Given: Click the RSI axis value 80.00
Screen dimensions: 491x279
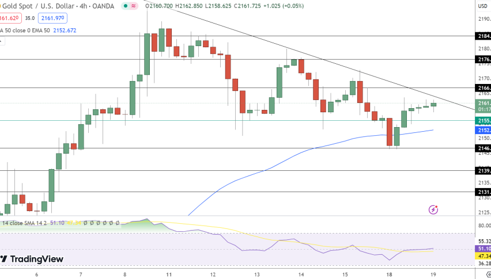Looking at the screenshot, I should click(x=485, y=226).
